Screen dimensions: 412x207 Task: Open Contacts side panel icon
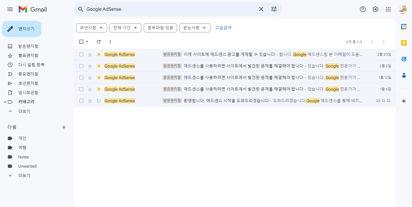tap(404, 75)
